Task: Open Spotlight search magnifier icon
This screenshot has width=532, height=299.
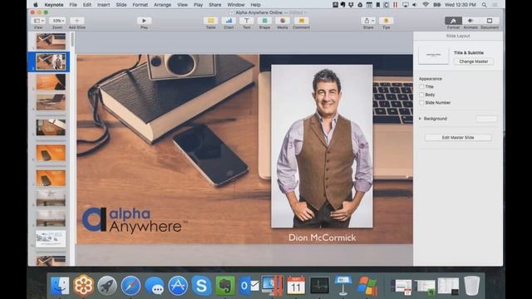Action: pyautogui.click(x=484, y=5)
